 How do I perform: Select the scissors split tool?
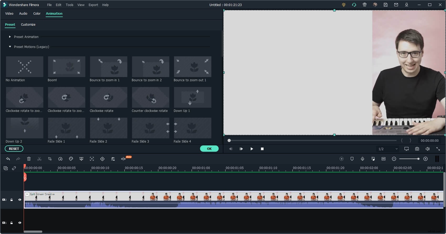[39, 159]
